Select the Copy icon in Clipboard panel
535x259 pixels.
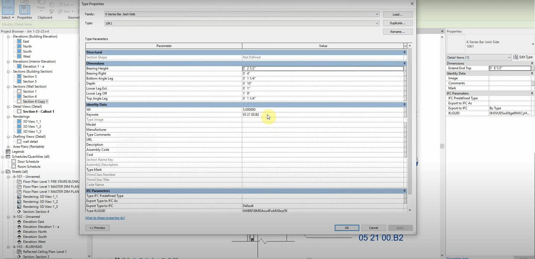[x=52, y=4]
